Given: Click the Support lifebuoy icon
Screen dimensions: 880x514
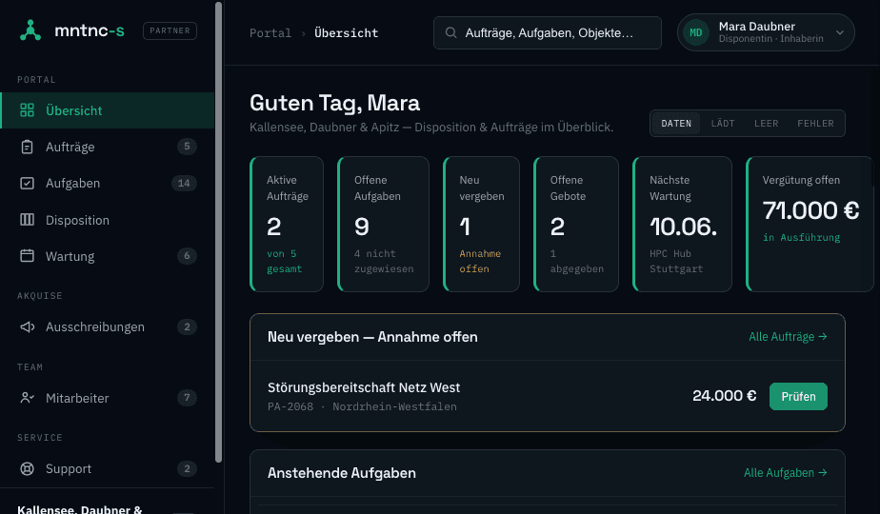Looking at the screenshot, I should 27,468.
